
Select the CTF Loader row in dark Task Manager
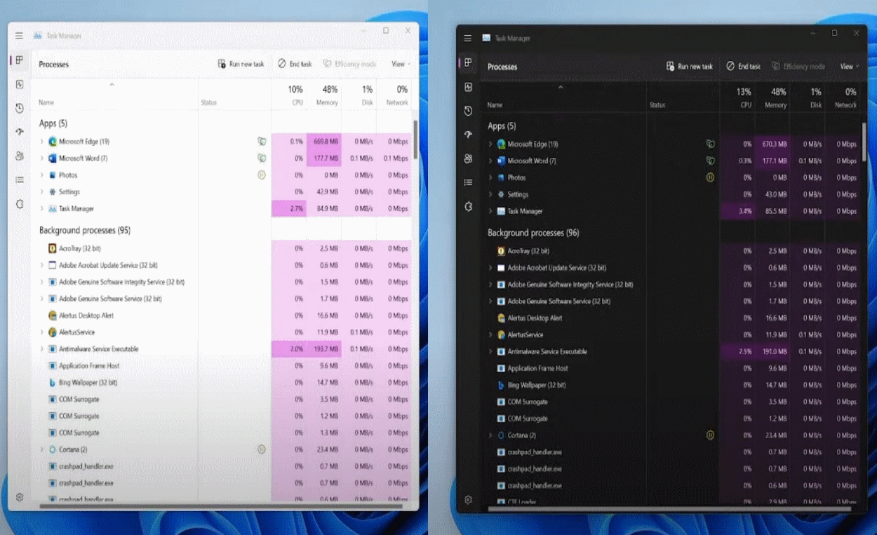670,502
